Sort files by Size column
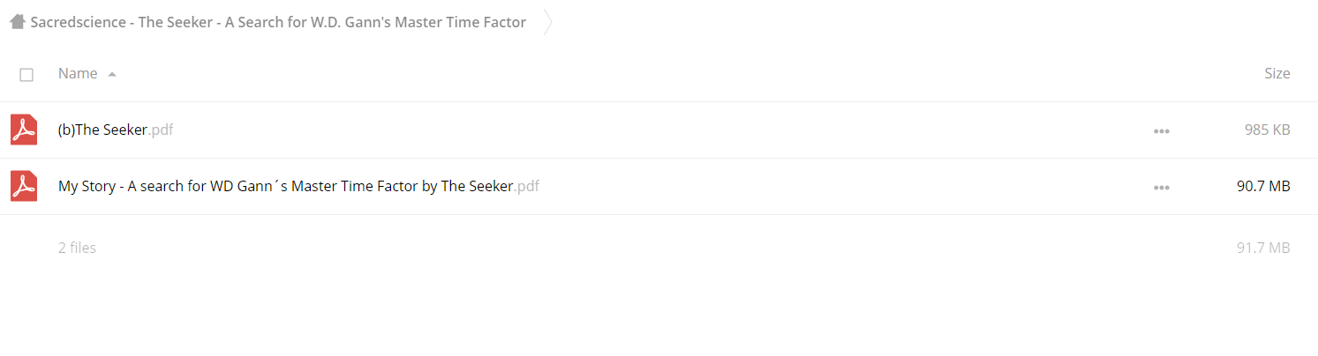 [1277, 73]
